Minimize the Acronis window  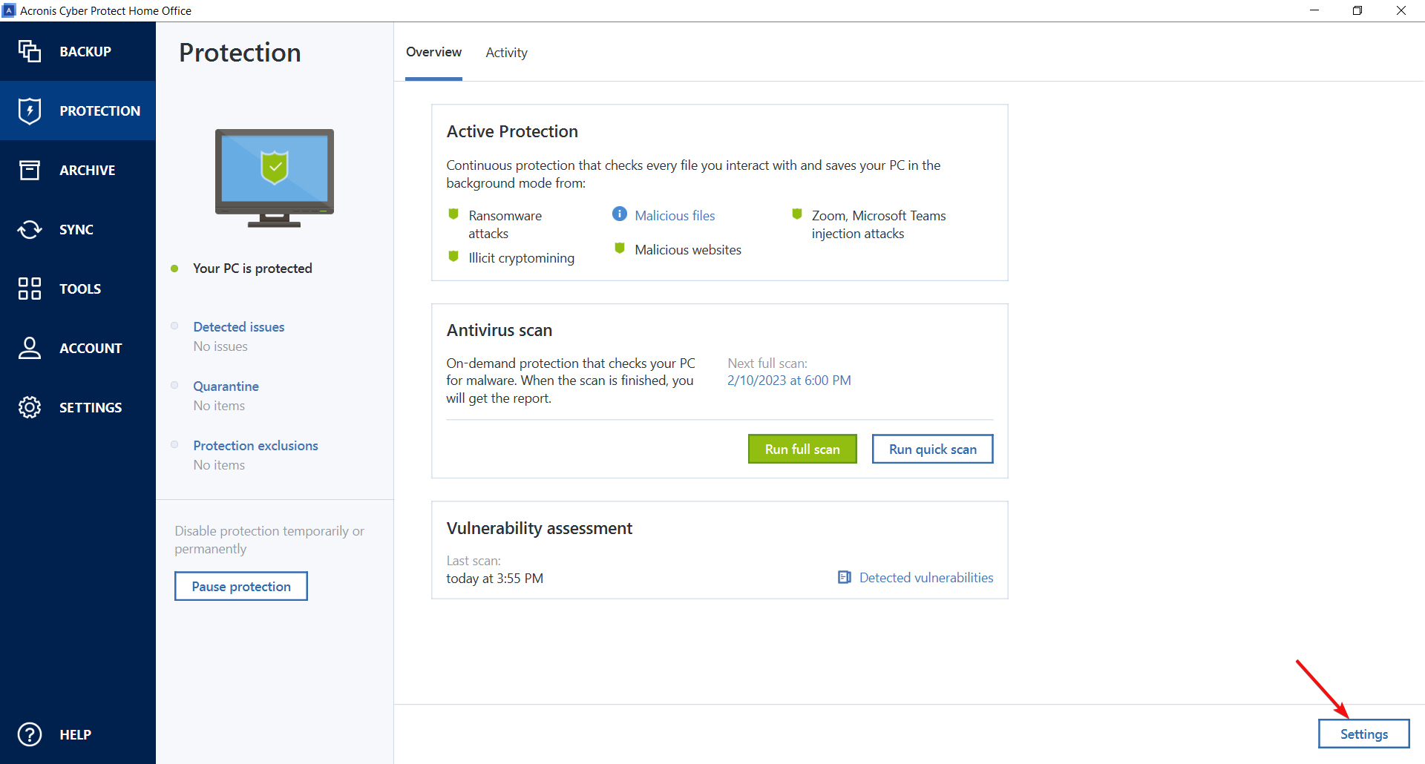tap(1314, 10)
